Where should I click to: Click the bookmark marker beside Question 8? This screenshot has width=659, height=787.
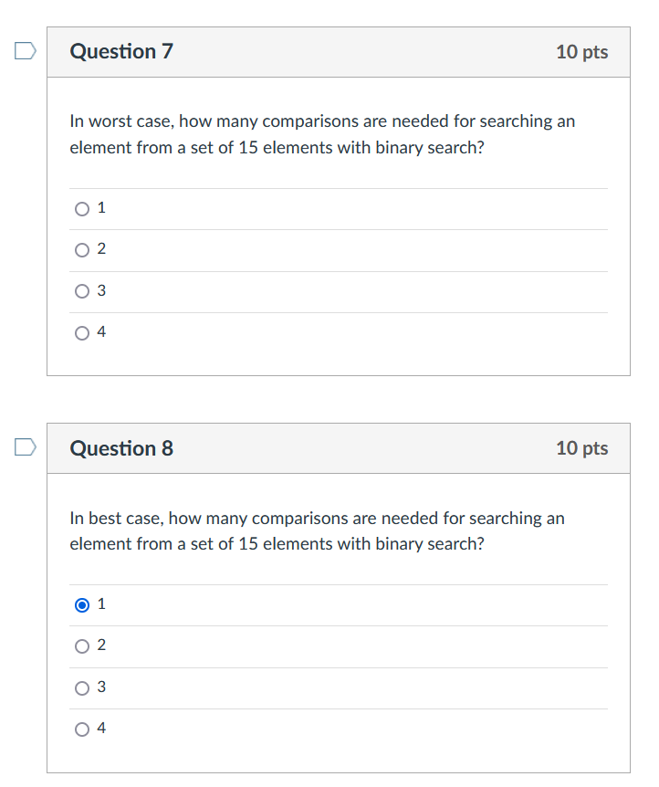pyautogui.click(x=26, y=448)
